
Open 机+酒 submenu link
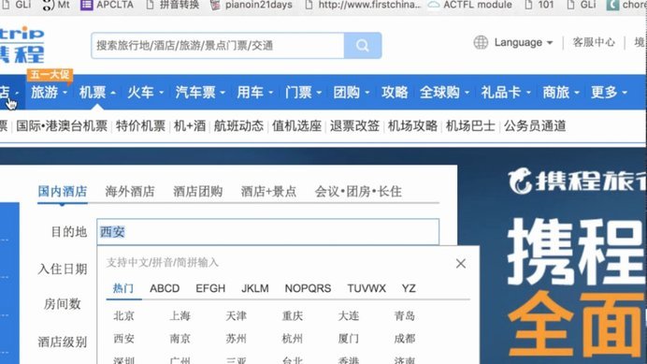click(190, 126)
